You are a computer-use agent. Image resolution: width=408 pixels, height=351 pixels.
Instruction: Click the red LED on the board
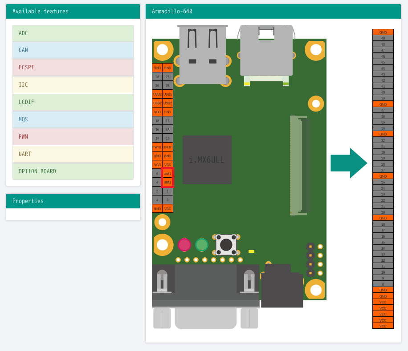point(184,245)
